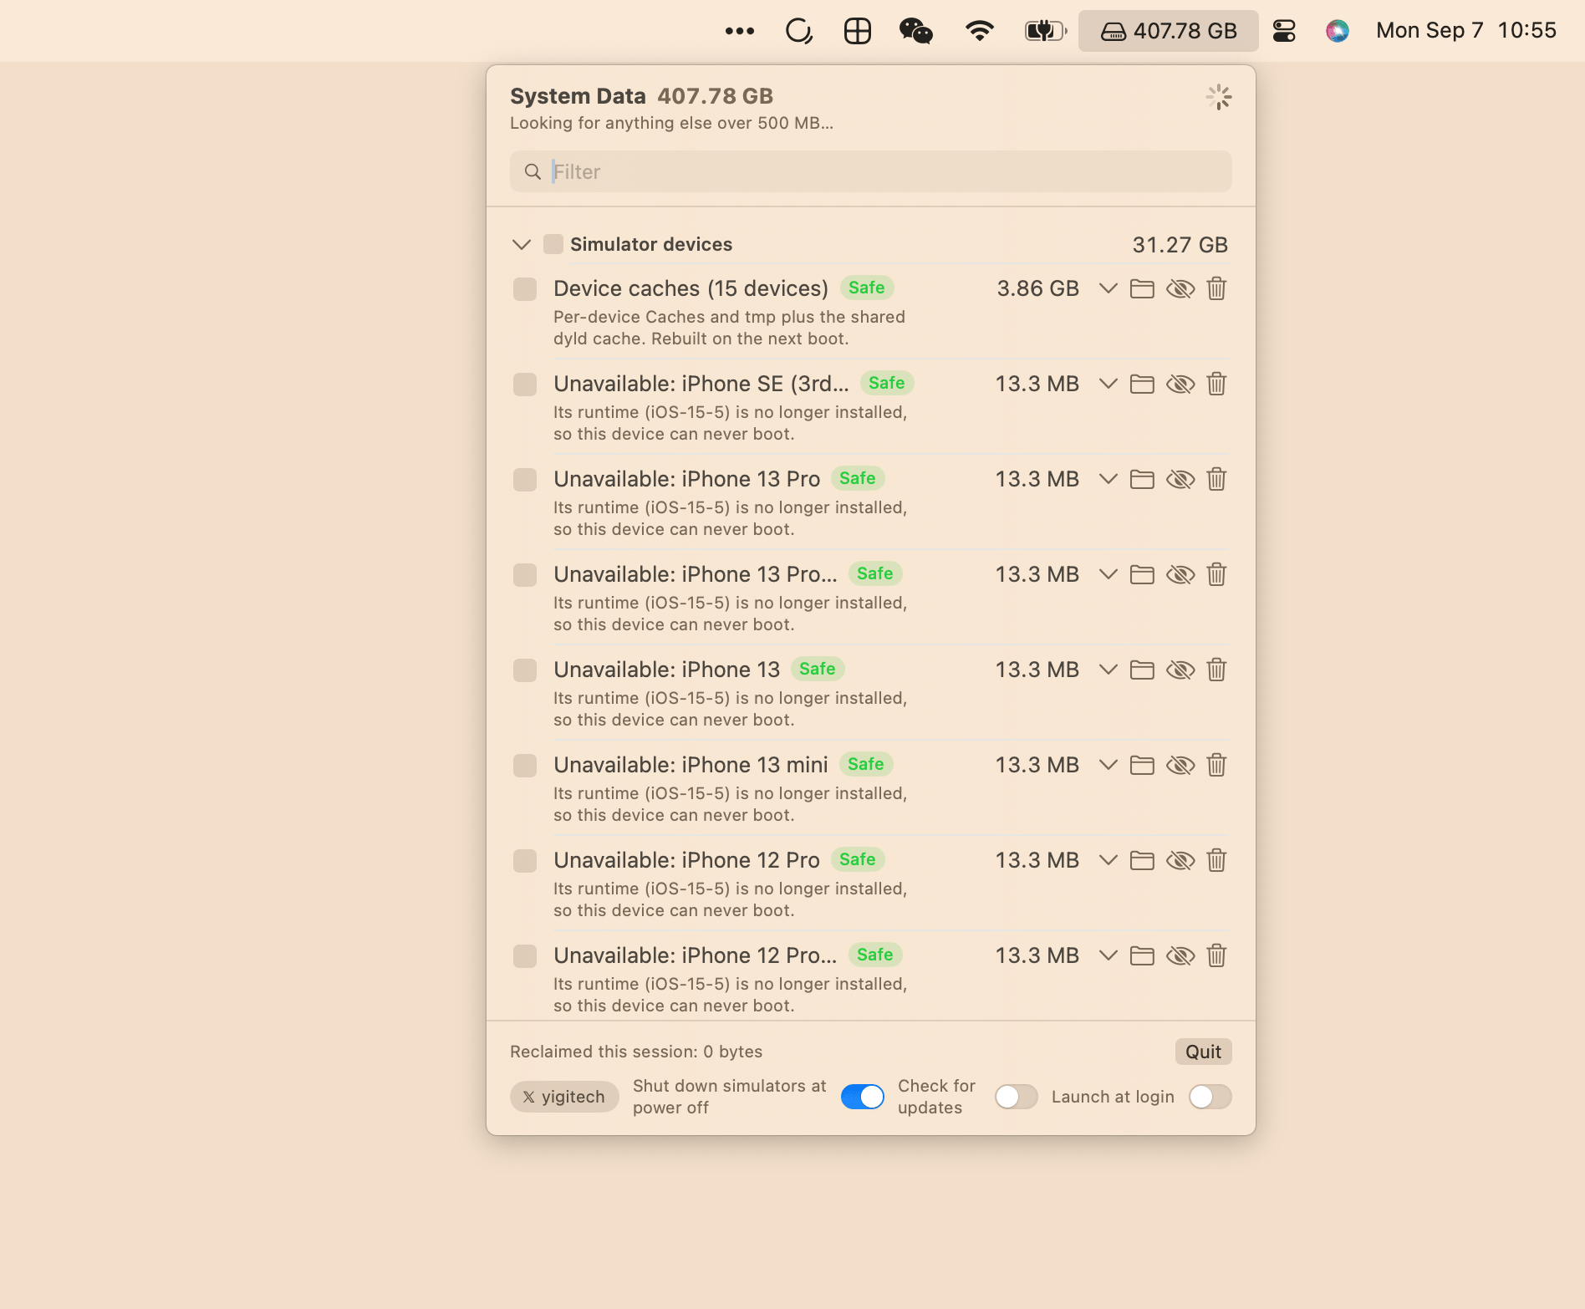The image size is (1585, 1309).
Task: Click the Wi-Fi status icon
Action: (x=979, y=31)
